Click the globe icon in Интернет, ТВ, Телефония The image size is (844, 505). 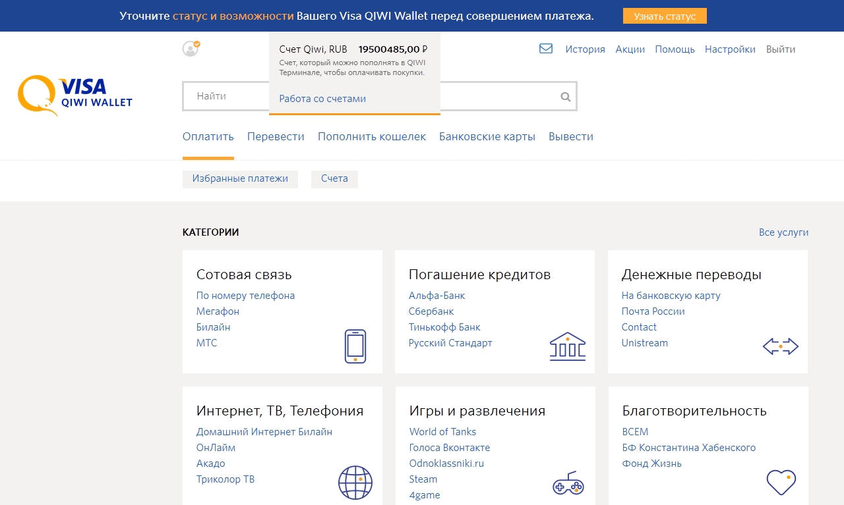355,483
